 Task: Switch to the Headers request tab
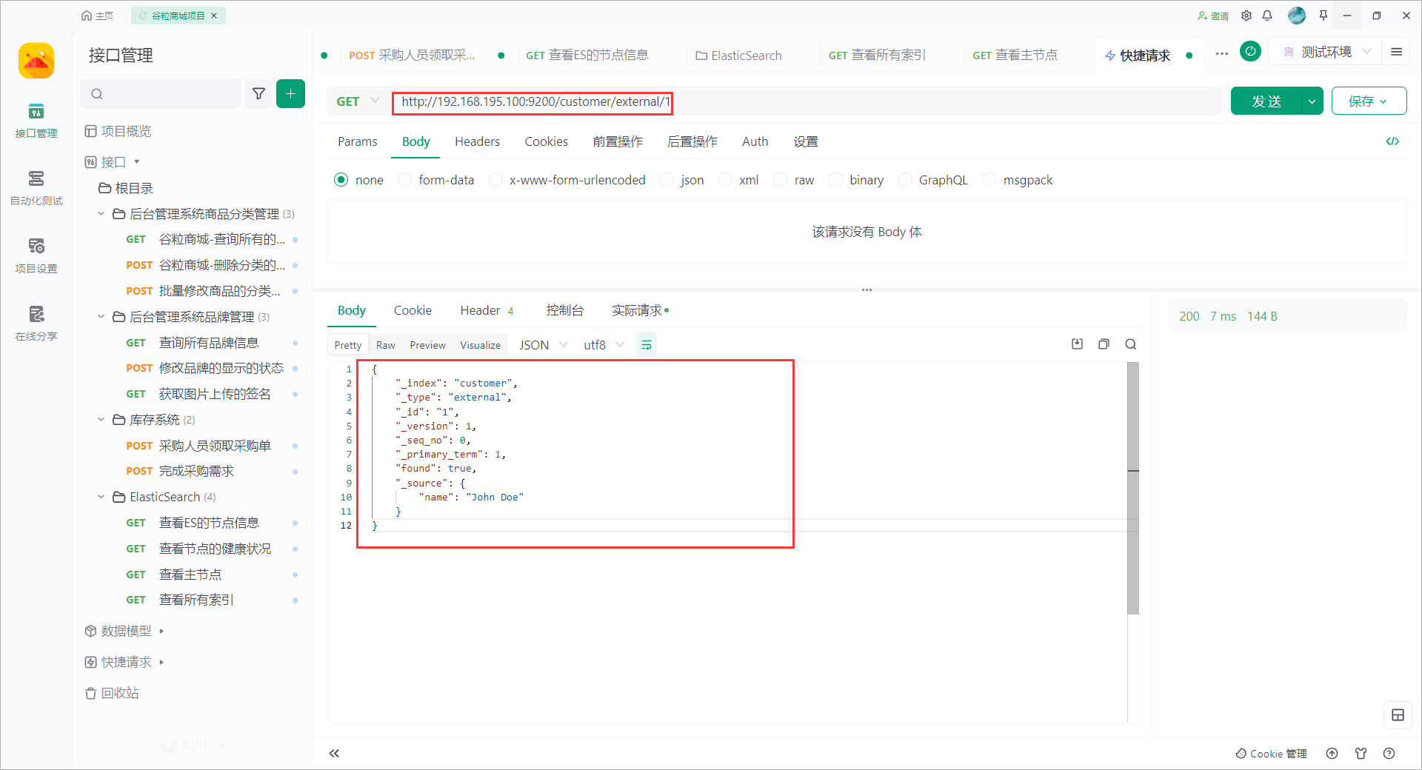click(477, 141)
